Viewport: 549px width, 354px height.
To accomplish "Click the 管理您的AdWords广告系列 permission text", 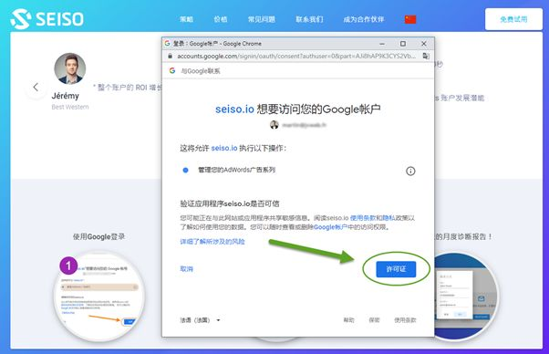I will click(x=237, y=170).
